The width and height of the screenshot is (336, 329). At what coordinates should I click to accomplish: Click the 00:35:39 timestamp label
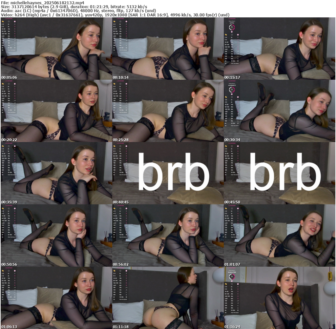[x=8, y=202]
